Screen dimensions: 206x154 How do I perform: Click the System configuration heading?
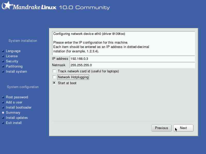pos(23,87)
